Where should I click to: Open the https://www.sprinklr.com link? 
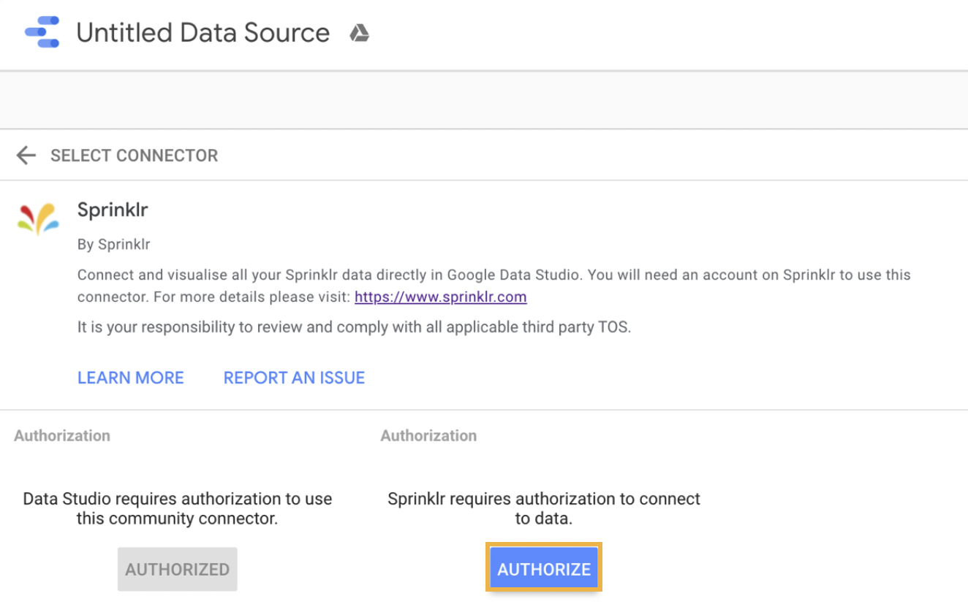441,297
